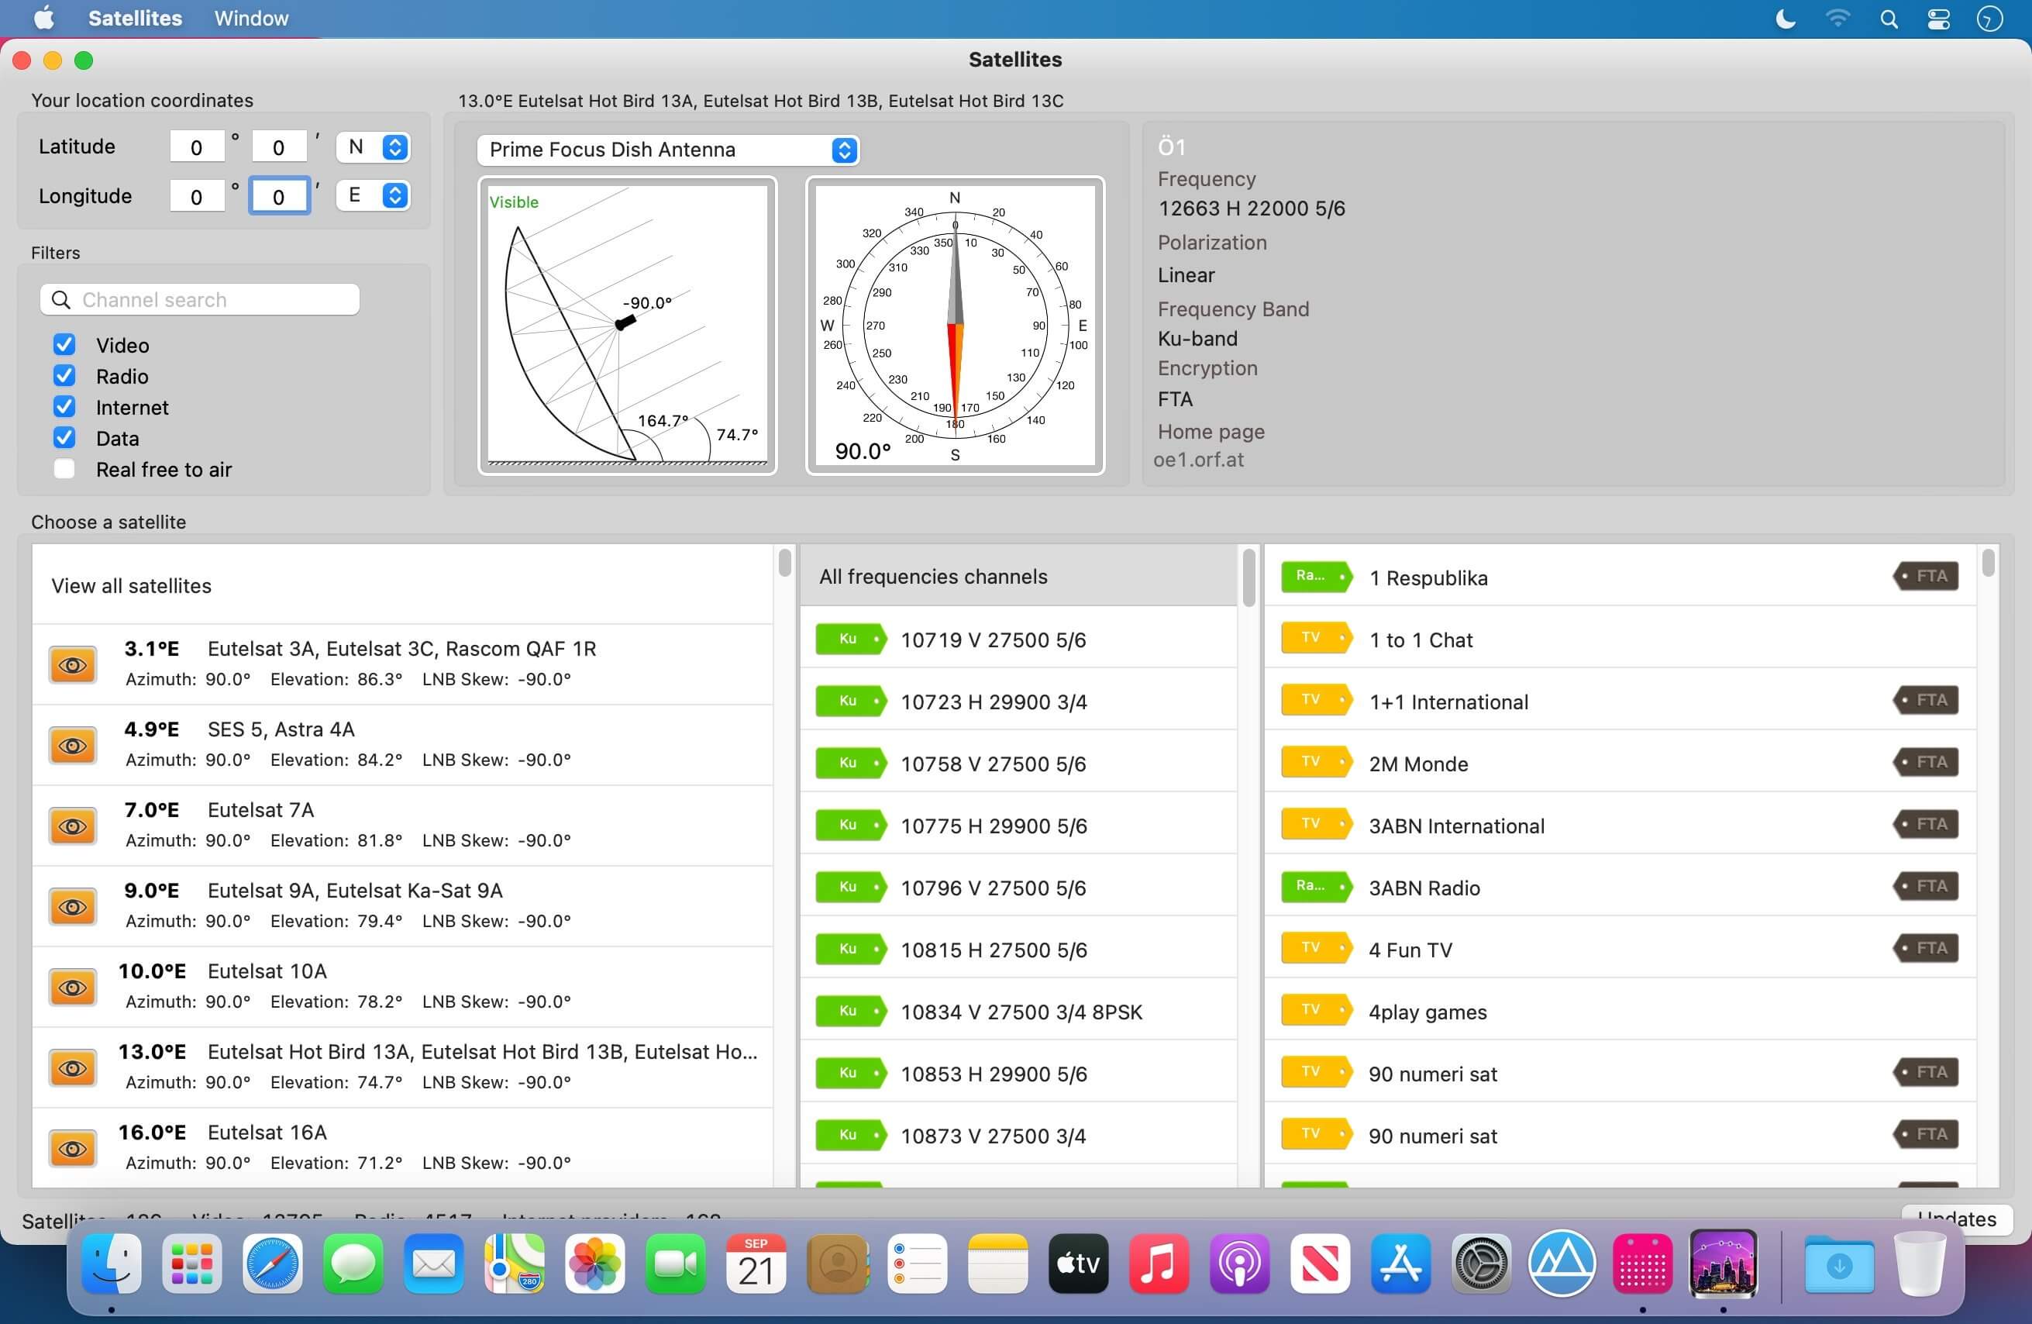Click the eye icon for Eutelsat 7A
Viewport: 2032px width, 1324px height.
tap(73, 826)
